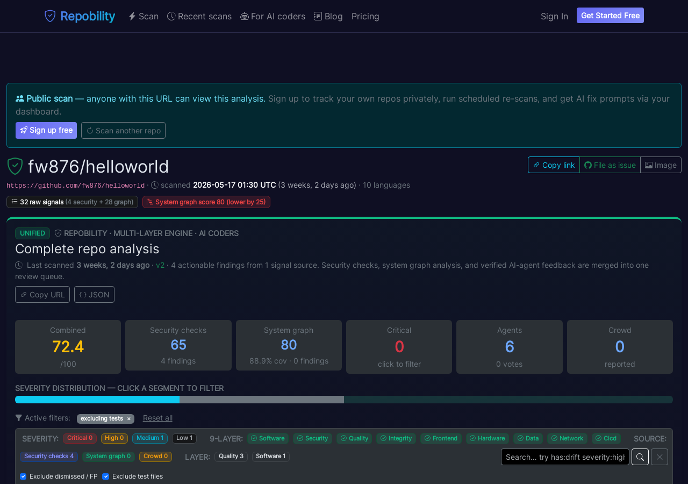This screenshot has width=688, height=484.
Task: Toggle the Critical 0 severity chip
Action: 80,438
